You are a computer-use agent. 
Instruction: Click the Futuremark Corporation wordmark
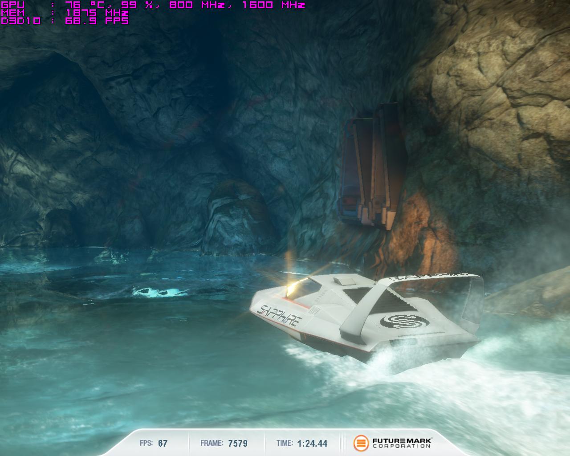pyautogui.click(x=403, y=443)
